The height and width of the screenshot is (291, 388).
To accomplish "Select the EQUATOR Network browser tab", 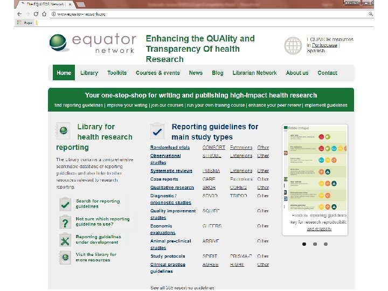I will [x=45, y=4].
